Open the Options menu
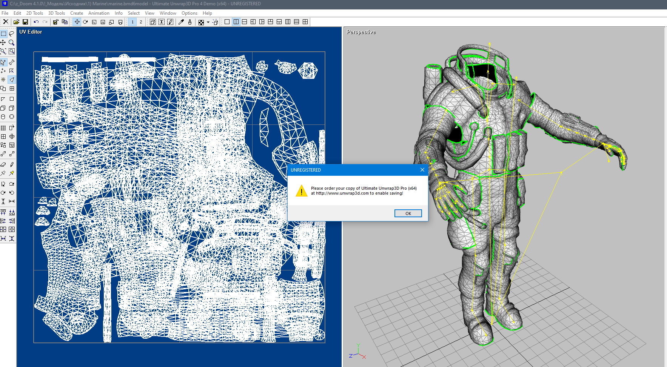 click(x=189, y=13)
